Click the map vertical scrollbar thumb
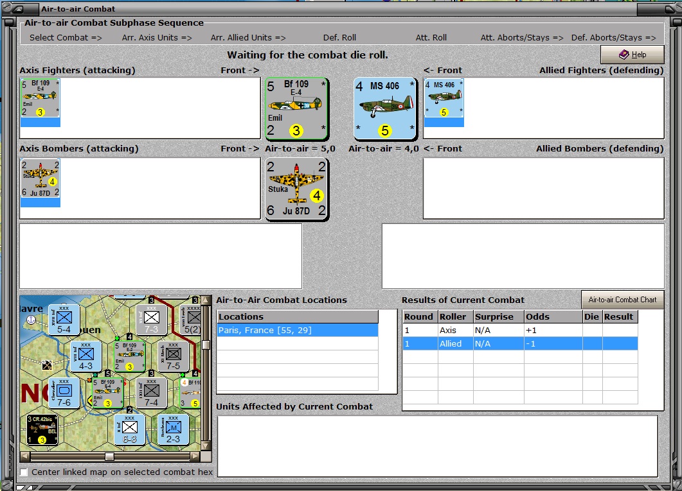This screenshot has height=491, width=682. [206, 345]
